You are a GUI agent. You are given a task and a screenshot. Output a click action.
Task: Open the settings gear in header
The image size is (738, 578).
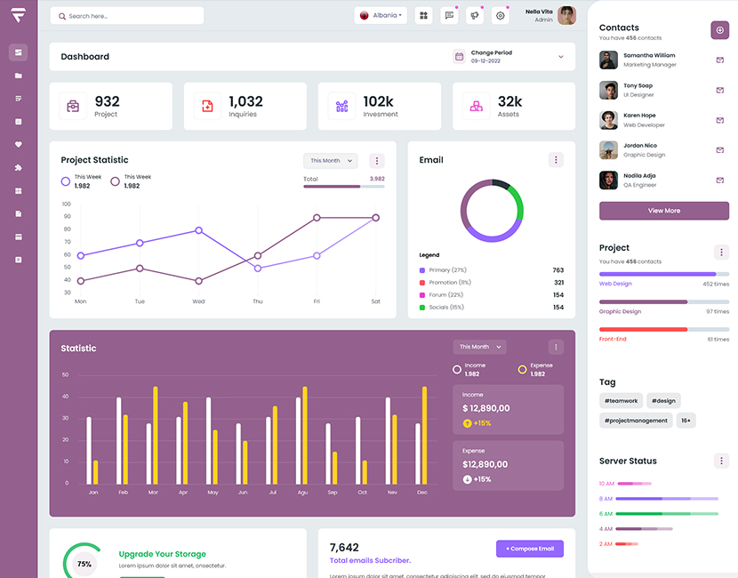pos(501,15)
